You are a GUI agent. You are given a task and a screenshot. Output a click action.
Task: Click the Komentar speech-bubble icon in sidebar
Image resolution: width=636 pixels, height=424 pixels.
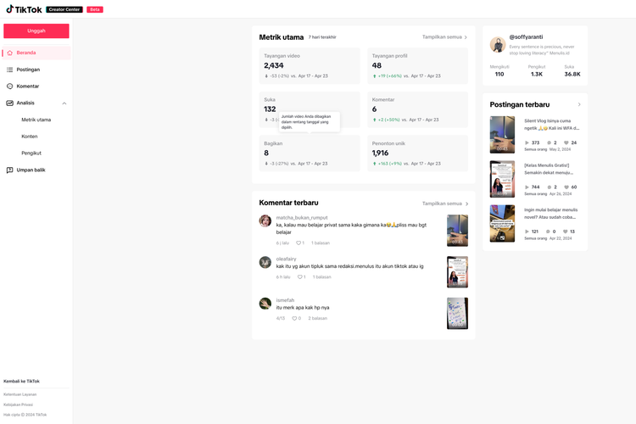coord(10,86)
